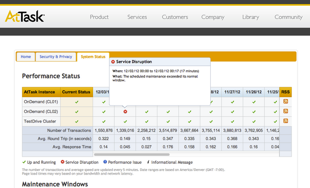Screen dimensions: 310x188
Task: Click the Current Status column header
Action: (76, 92)
